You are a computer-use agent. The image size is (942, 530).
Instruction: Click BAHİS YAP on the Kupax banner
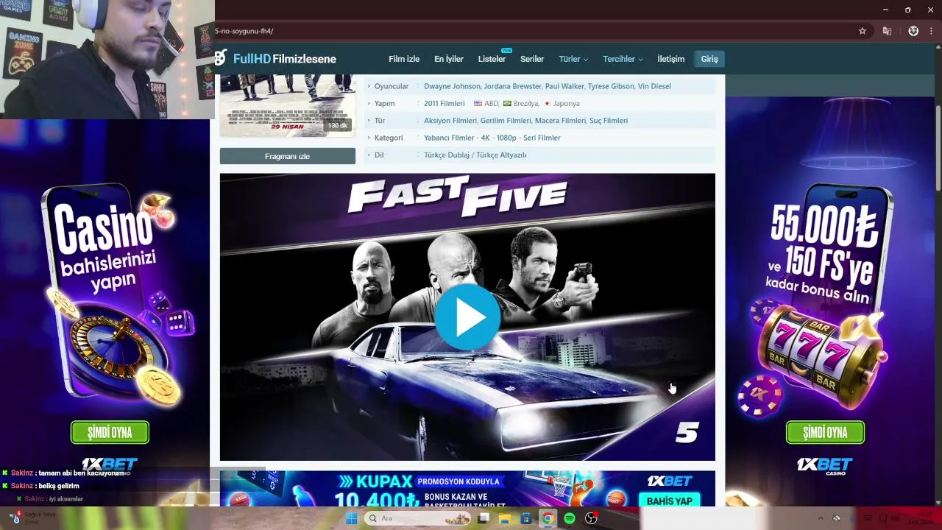click(x=670, y=501)
